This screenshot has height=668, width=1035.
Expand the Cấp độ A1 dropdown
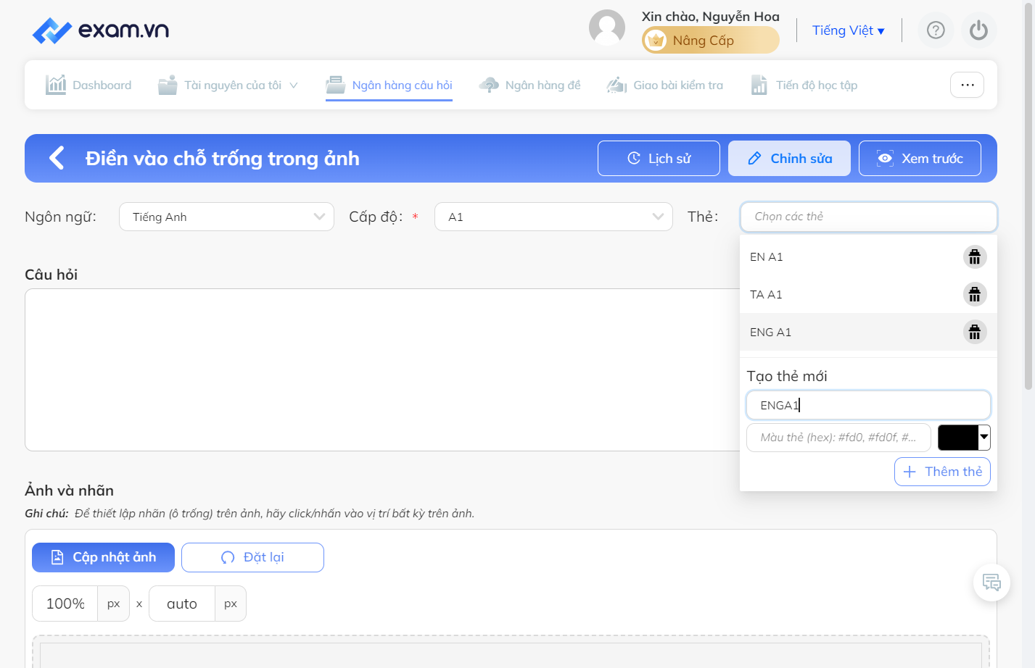tap(553, 217)
